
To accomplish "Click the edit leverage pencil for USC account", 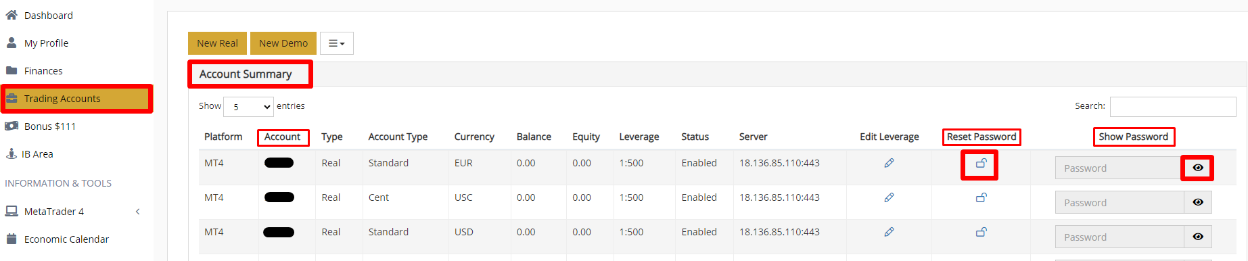I will pyautogui.click(x=889, y=197).
